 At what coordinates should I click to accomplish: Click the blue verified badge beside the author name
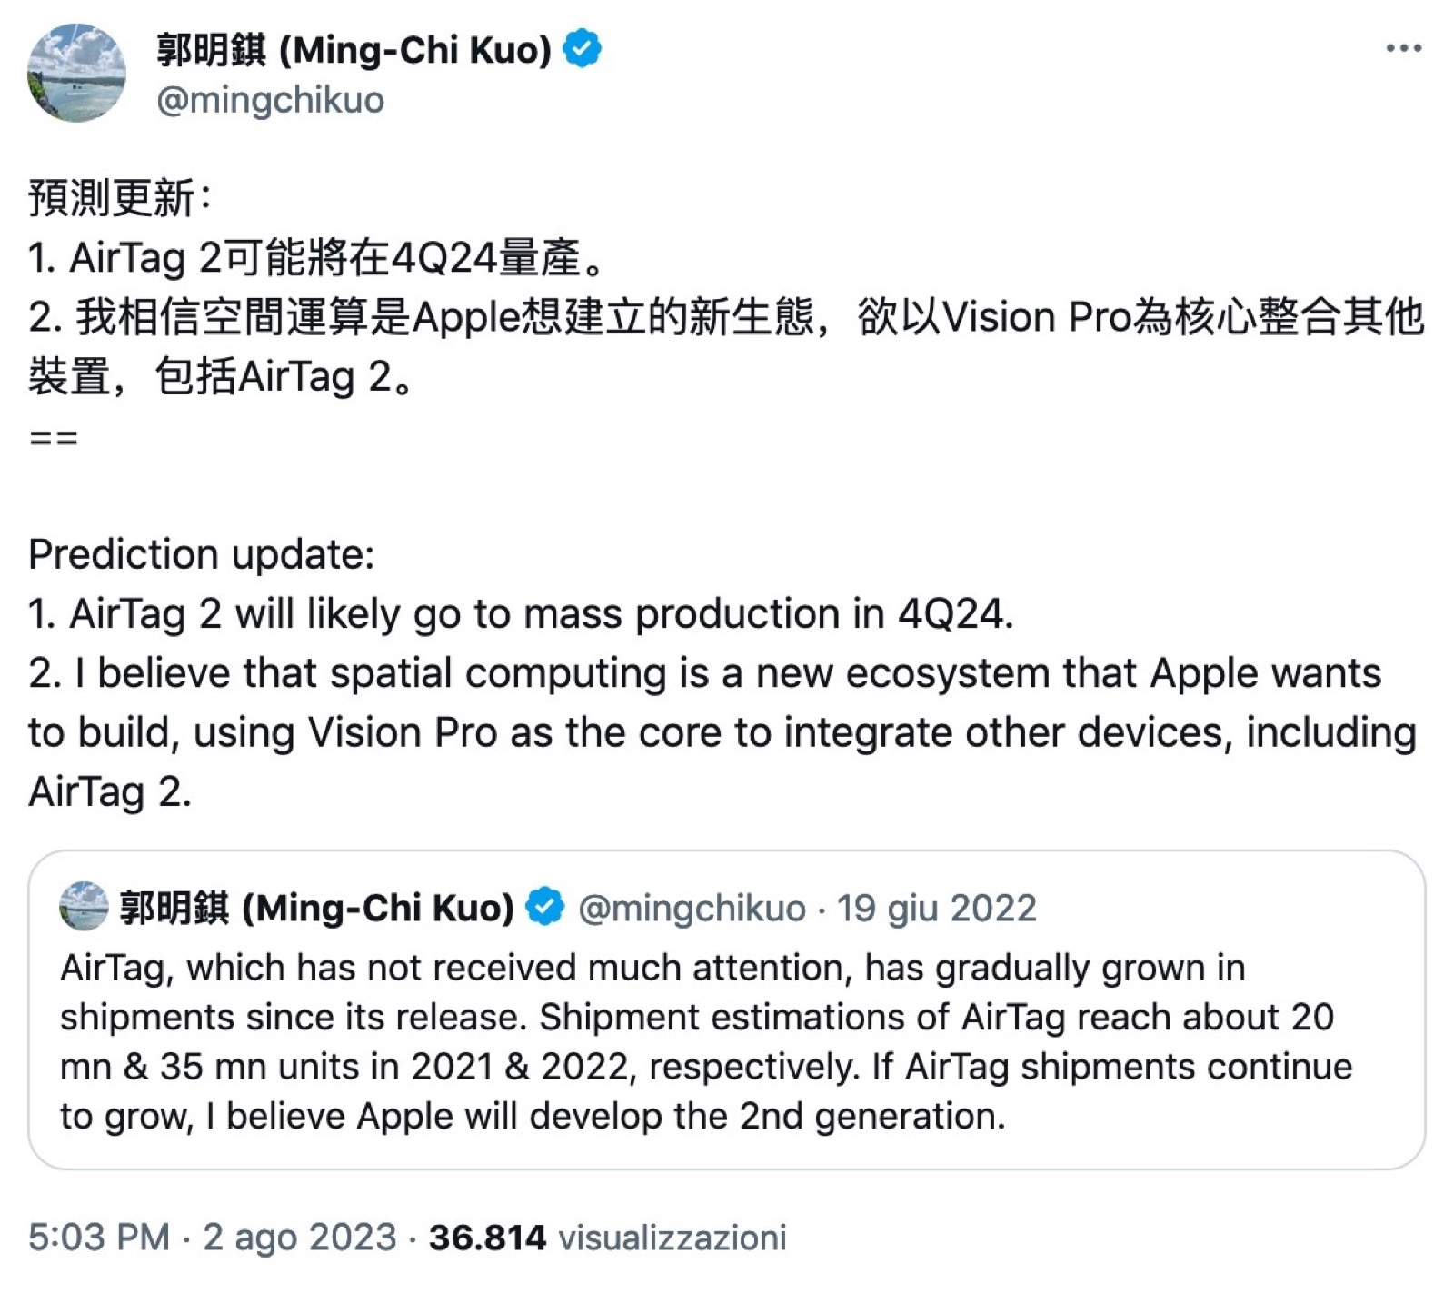pos(582,49)
